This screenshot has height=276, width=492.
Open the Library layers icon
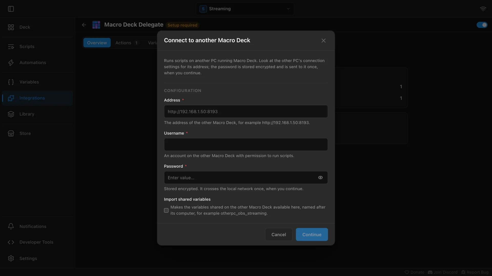pyautogui.click(x=11, y=114)
